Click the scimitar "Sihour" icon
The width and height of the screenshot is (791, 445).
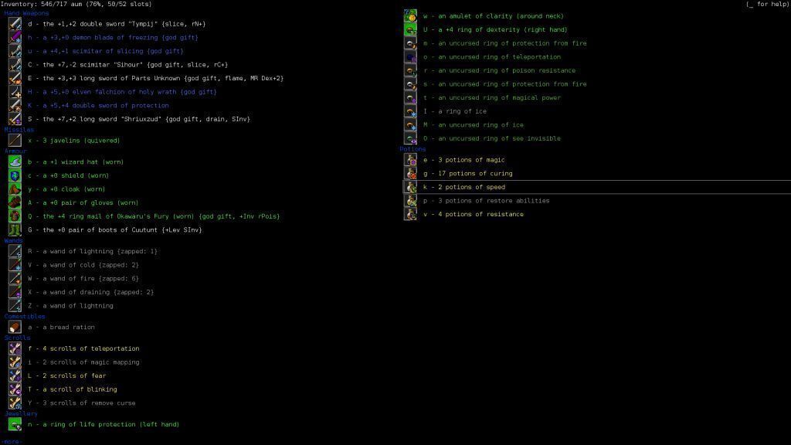[15, 65]
